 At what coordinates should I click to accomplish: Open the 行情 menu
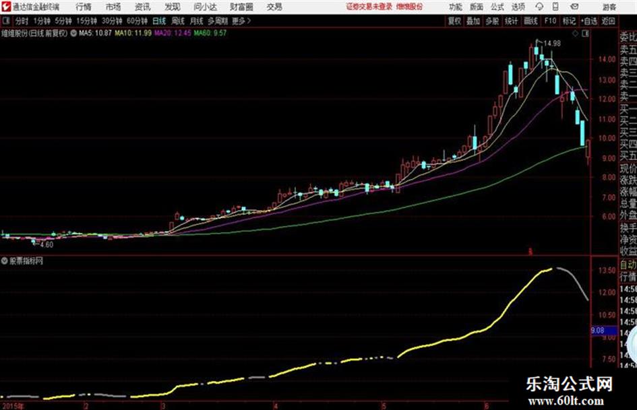point(84,7)
